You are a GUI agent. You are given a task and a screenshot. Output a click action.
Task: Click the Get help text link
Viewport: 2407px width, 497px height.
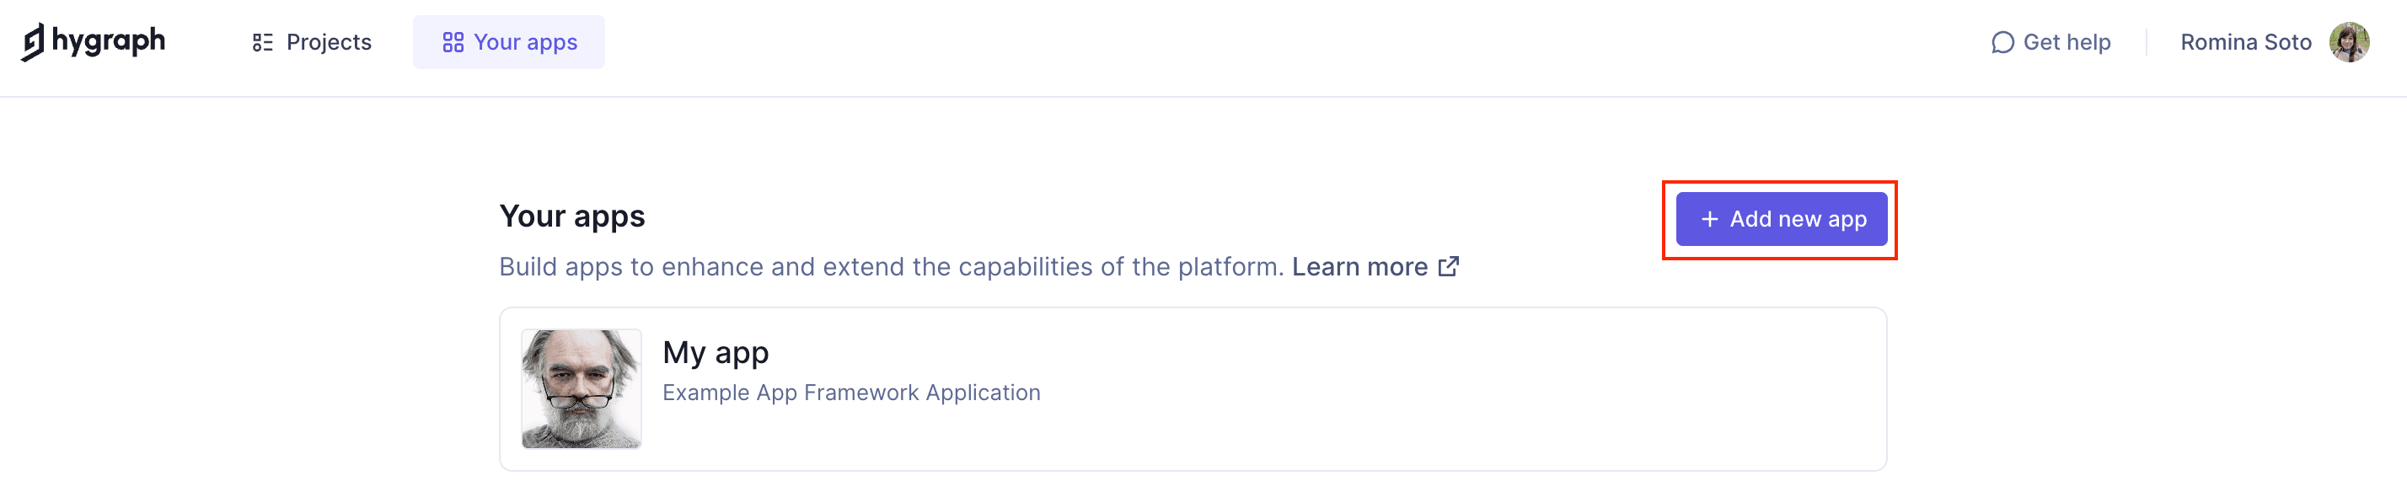(2067, 42)
